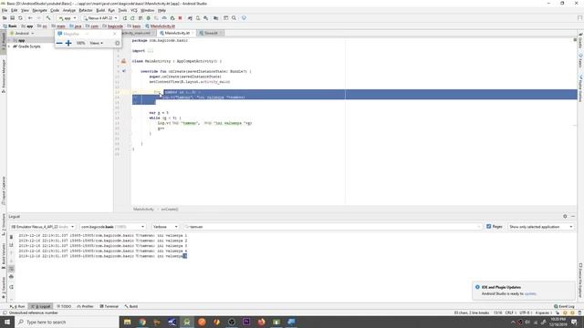
Task: Click the Back navigation arrow icon
Action: (x=30, y=18)
